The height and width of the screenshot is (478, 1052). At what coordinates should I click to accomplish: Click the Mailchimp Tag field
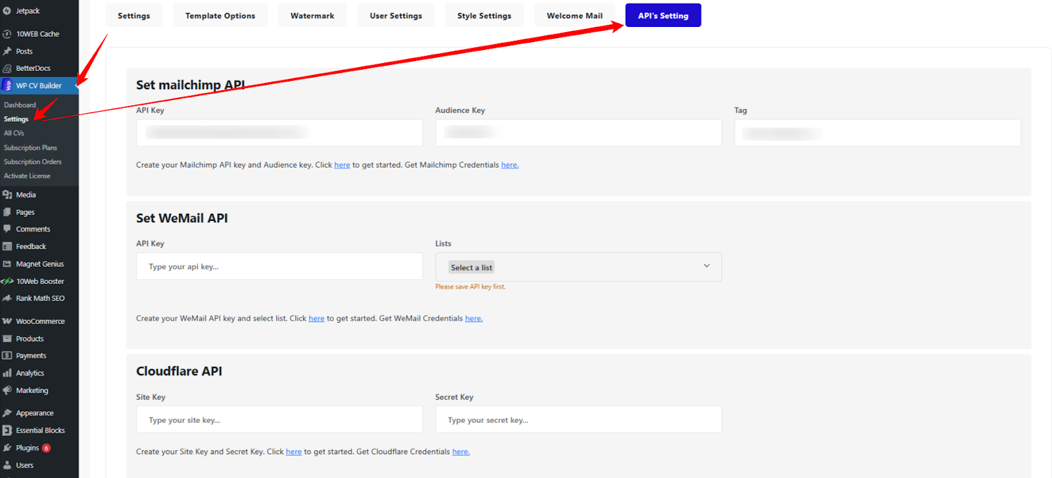pos(878,133)
